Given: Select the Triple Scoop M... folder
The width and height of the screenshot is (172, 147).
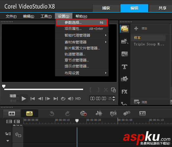Looking at the screenshot, I should pos(149,44).
